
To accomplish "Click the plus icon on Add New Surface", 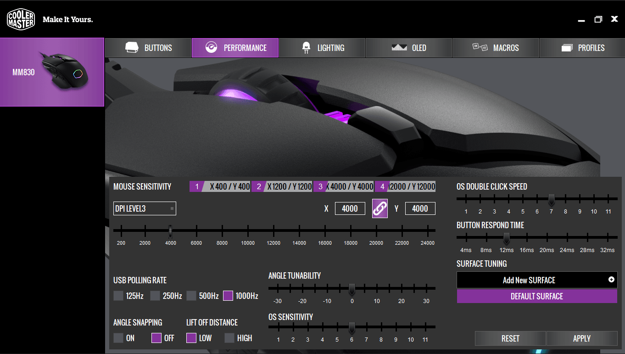I will (611, 280).
